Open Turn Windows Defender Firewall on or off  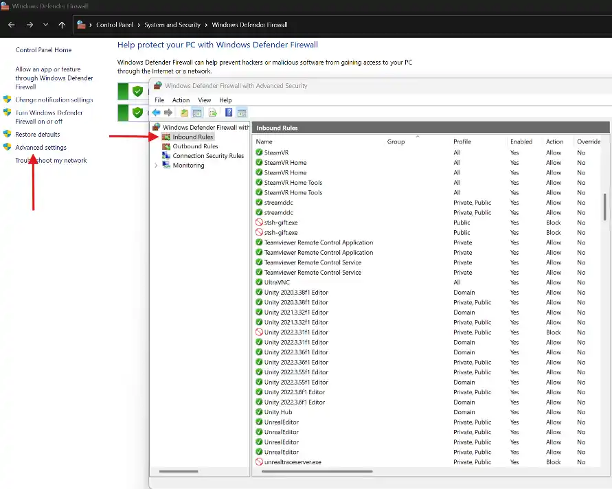(49, 117)
